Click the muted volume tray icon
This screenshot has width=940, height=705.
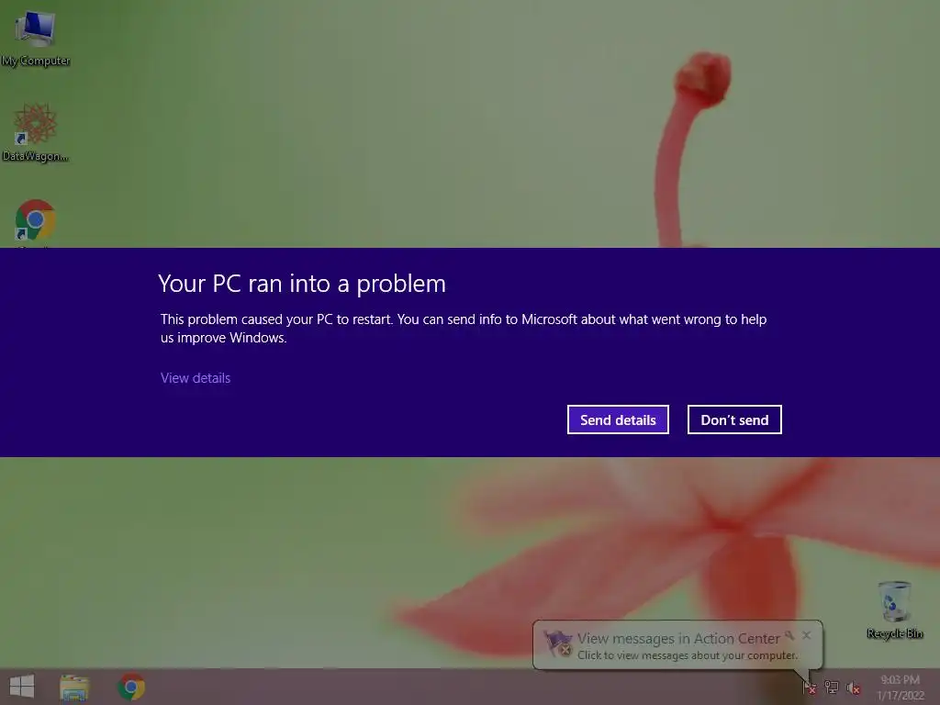[x=854, y=688]
